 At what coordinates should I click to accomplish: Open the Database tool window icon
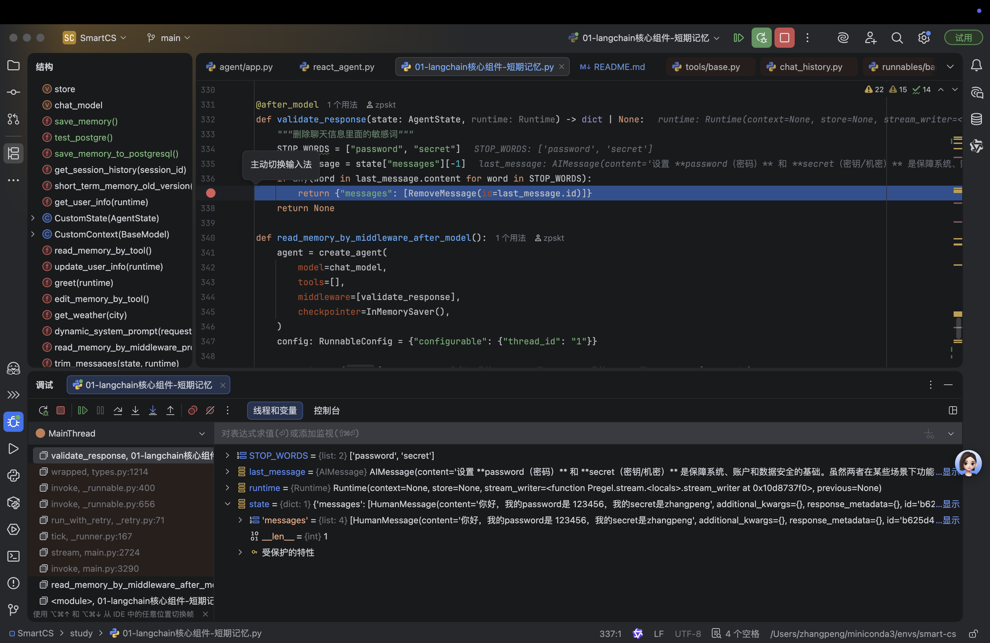coord(976,119)
